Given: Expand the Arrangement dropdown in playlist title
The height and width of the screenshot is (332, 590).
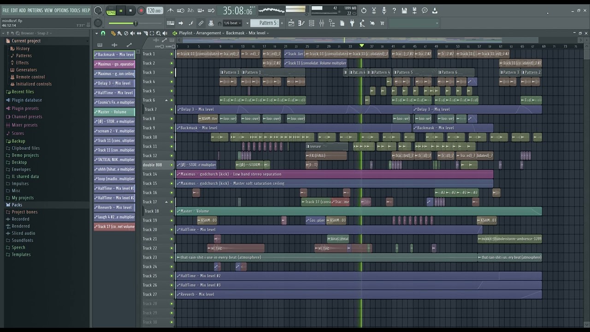Looking at the screenshot, I should [224, 33].
